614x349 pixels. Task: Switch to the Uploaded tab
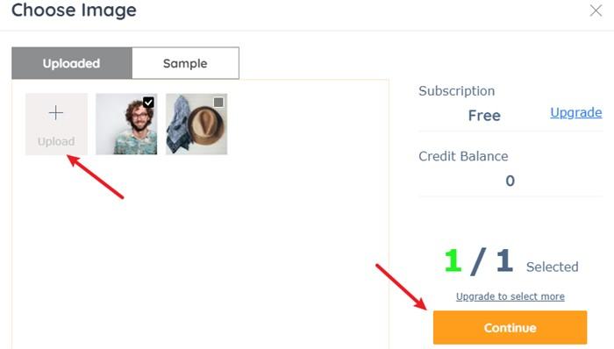point(72,63)
